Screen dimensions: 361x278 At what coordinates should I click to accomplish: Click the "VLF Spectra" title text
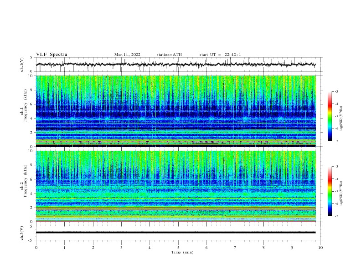(52, 55)
